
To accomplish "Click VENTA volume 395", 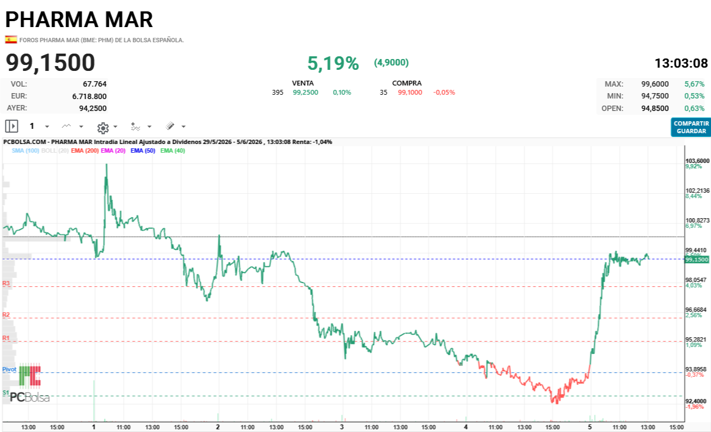I will (x=278, y=93).
